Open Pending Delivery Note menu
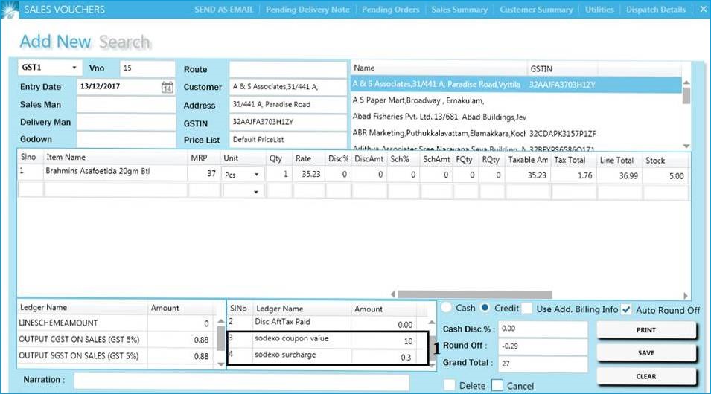This screenshot has width=711, height=394. pos(307,10)
